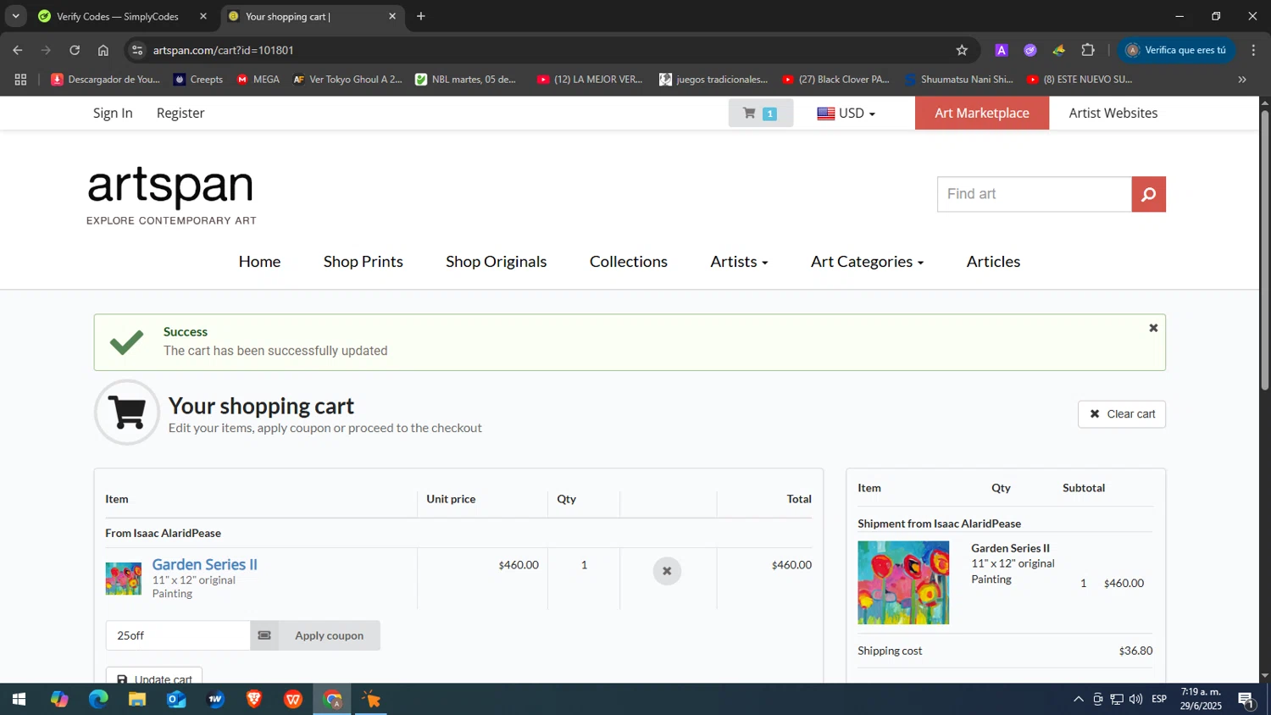Open tab search dropdown arrow
Viewport: 1271px width, 715px height.
point(15,16)
